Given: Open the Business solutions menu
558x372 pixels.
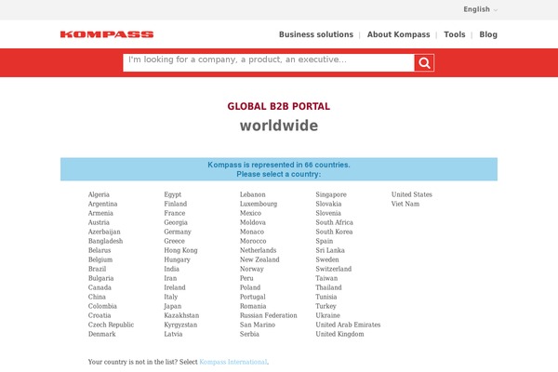Looking at the screenshot, I should 316,34.
